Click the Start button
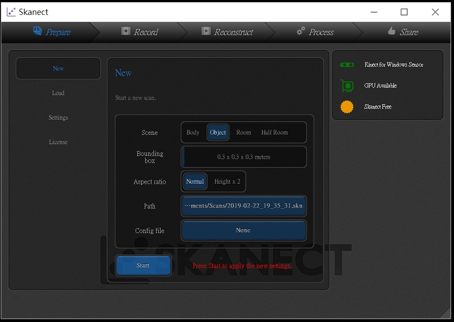 (143, 265)
